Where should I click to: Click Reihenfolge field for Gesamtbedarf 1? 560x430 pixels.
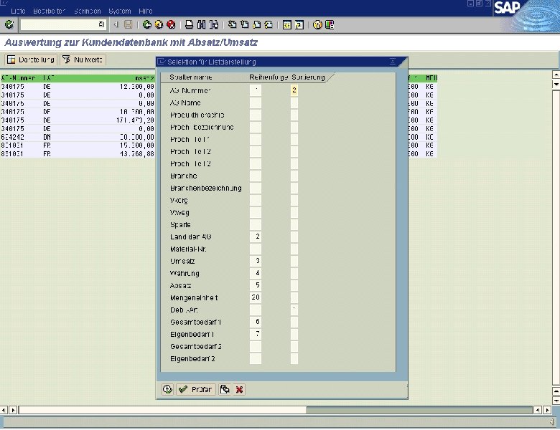pos(256,322)
